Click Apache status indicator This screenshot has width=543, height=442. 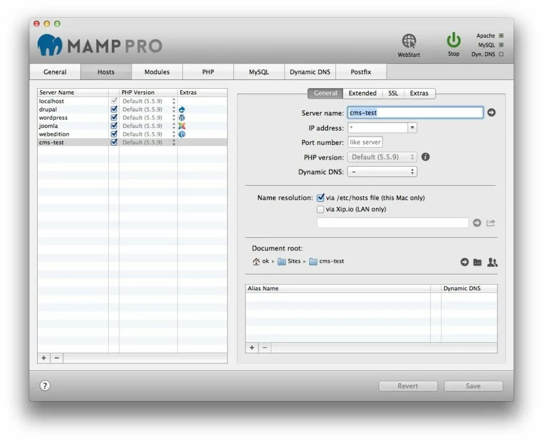(x=501, y=36)
